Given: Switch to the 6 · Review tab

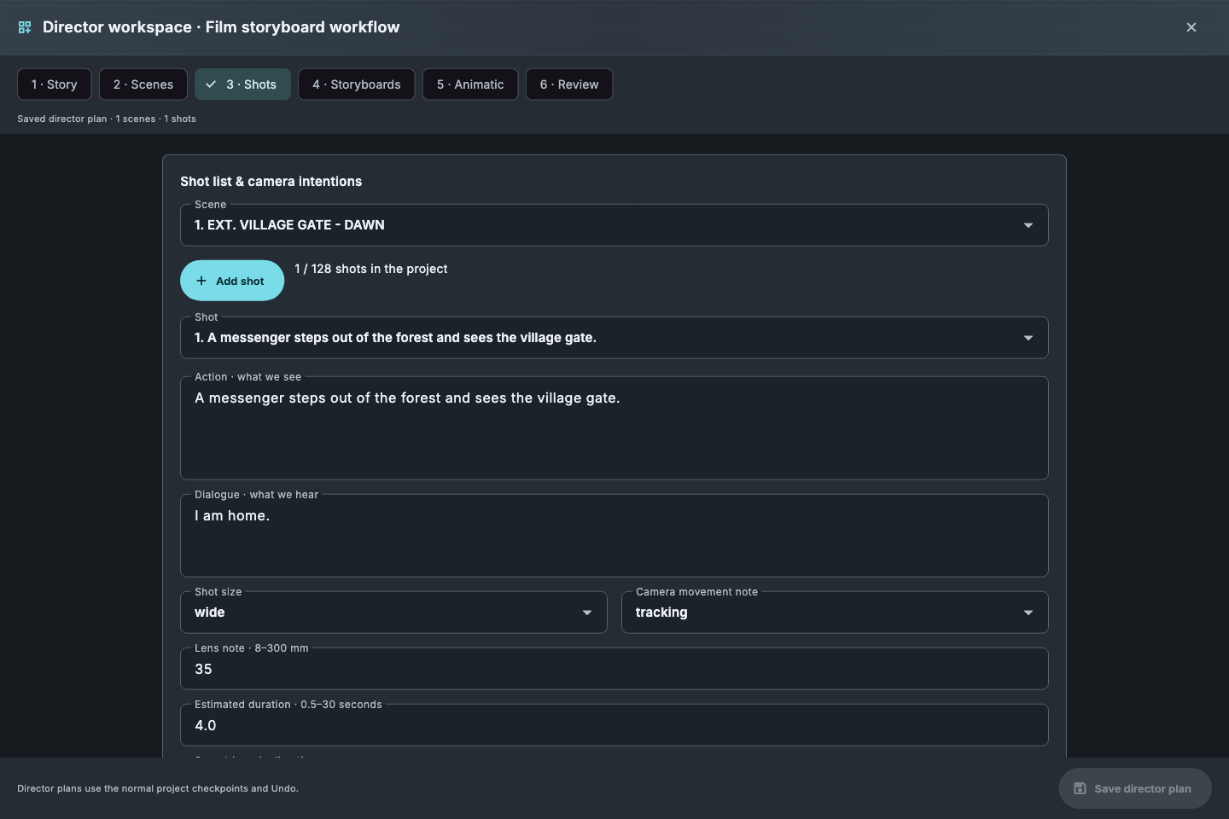Looking at the screenshot, I should point(569,84).
